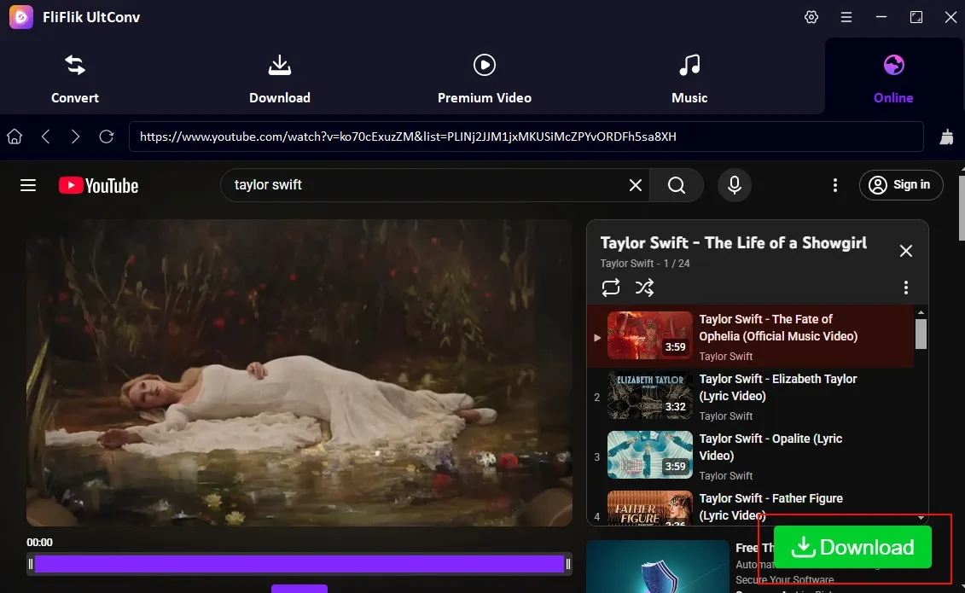
Task: Open the FliFlik menu with the three-line icon
Action: [x=846, y=16]
